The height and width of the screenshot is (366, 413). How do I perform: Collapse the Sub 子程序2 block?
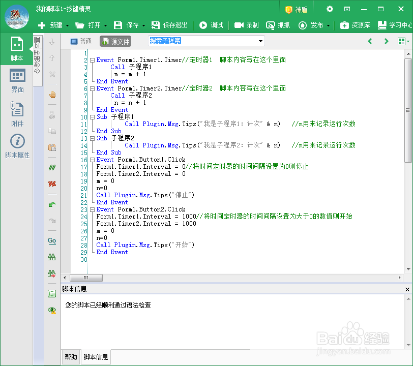[92, 138]
